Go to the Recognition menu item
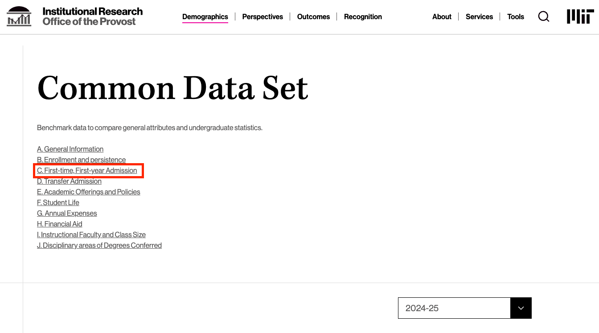 pos(363,16)
